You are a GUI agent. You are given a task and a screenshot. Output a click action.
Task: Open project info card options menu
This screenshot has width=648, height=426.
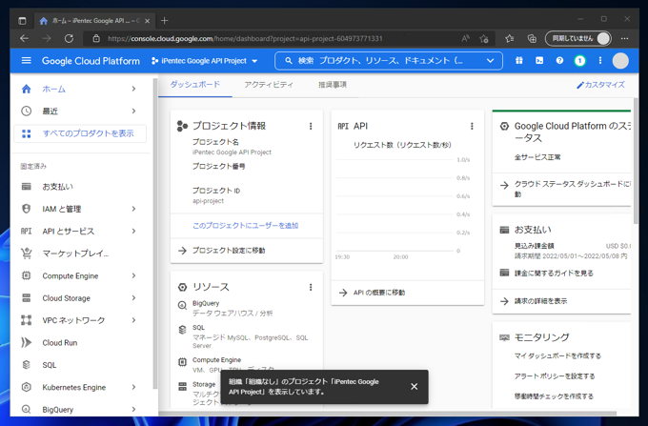pyautogui.click(x=311, y=126)
